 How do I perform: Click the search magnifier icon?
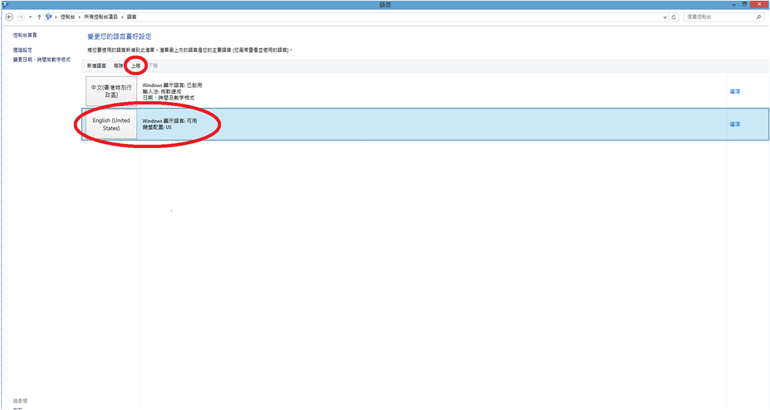759,17
